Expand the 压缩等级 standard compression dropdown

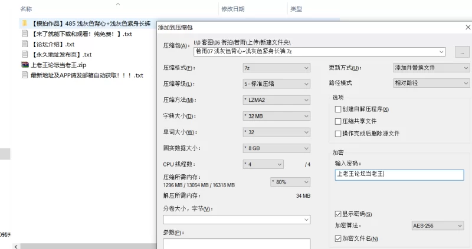click(277, 84)
